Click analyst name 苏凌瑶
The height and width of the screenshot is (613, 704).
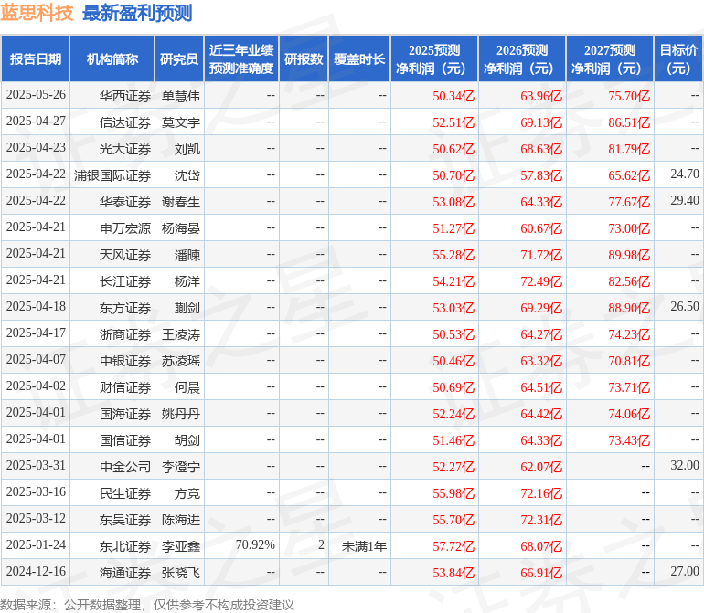[x=181, y=361]
